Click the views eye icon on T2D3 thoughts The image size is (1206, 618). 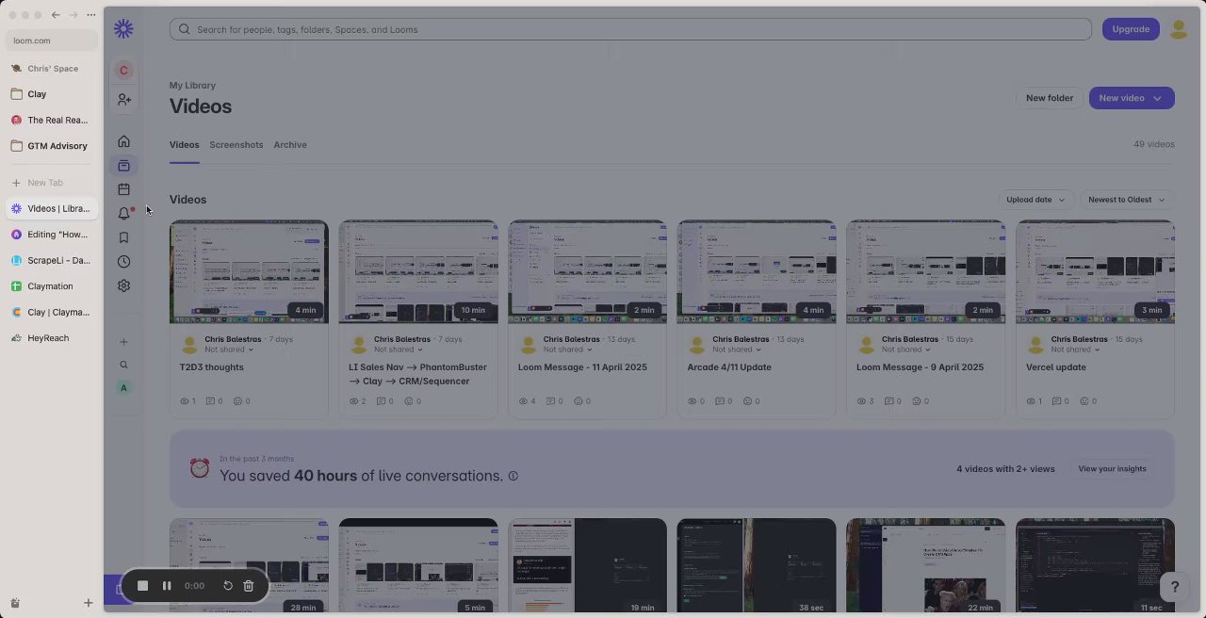click(185, 401)
